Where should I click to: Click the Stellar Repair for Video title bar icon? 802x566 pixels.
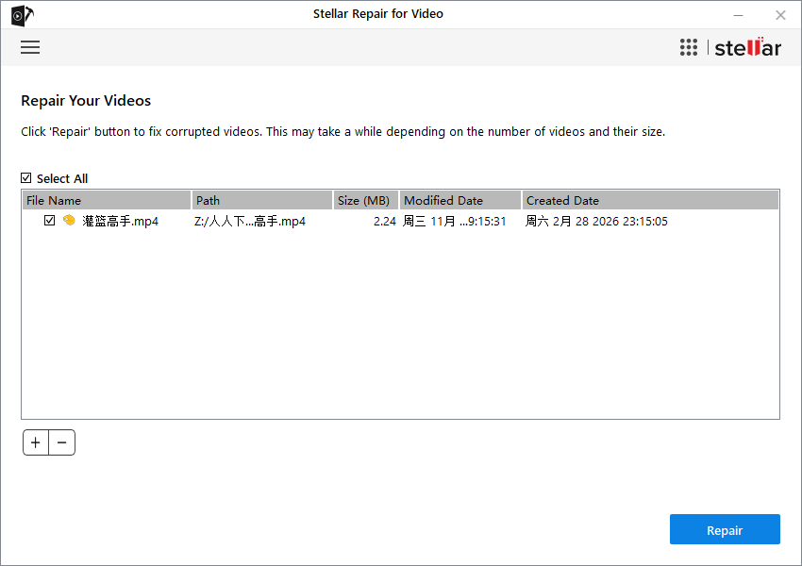pyautogui.click(x=19, y=14)
